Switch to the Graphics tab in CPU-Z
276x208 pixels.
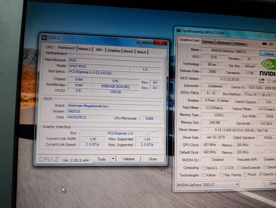coord(114,51)
